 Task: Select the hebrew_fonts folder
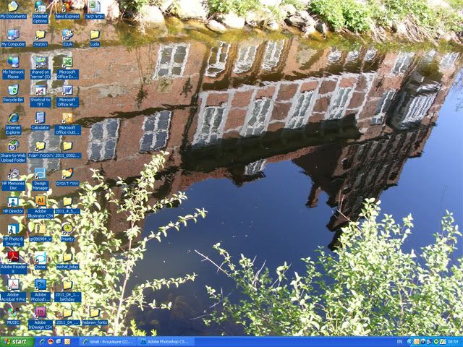[94, 312]
